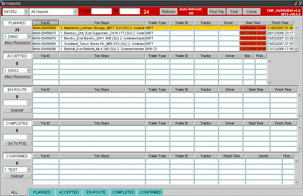Viewport: 303px width, 196px height.
Task: Click the From date input field
Action: tap(101, 11)
